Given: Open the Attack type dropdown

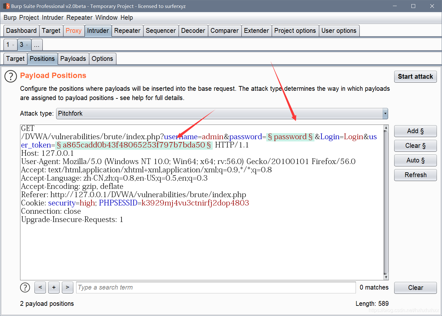Looking at the screenshot, I should tap(222, 113).
